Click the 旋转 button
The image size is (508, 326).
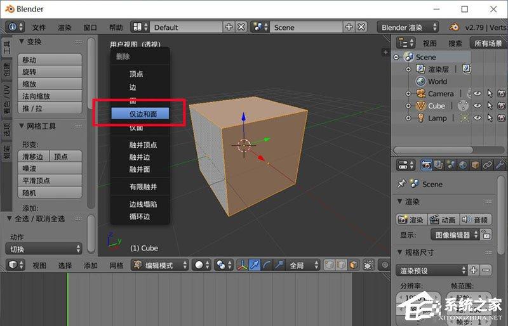pos(50,72)
